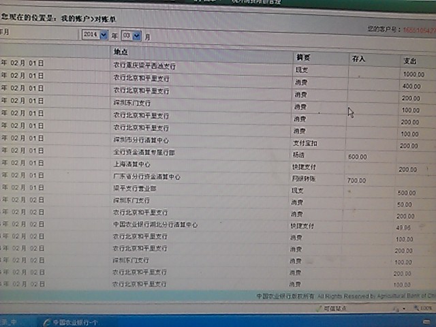Select the 中国农业银行湖北分行清算中心 location cell

pos(155,224)
